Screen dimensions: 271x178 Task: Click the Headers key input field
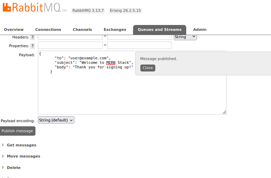[x=70, y=37]
